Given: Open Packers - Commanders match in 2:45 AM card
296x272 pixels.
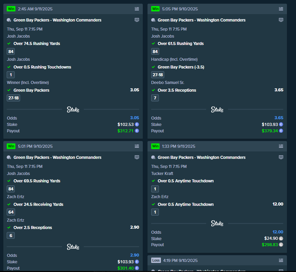Looking at the screenshot, I should (57, 20).
